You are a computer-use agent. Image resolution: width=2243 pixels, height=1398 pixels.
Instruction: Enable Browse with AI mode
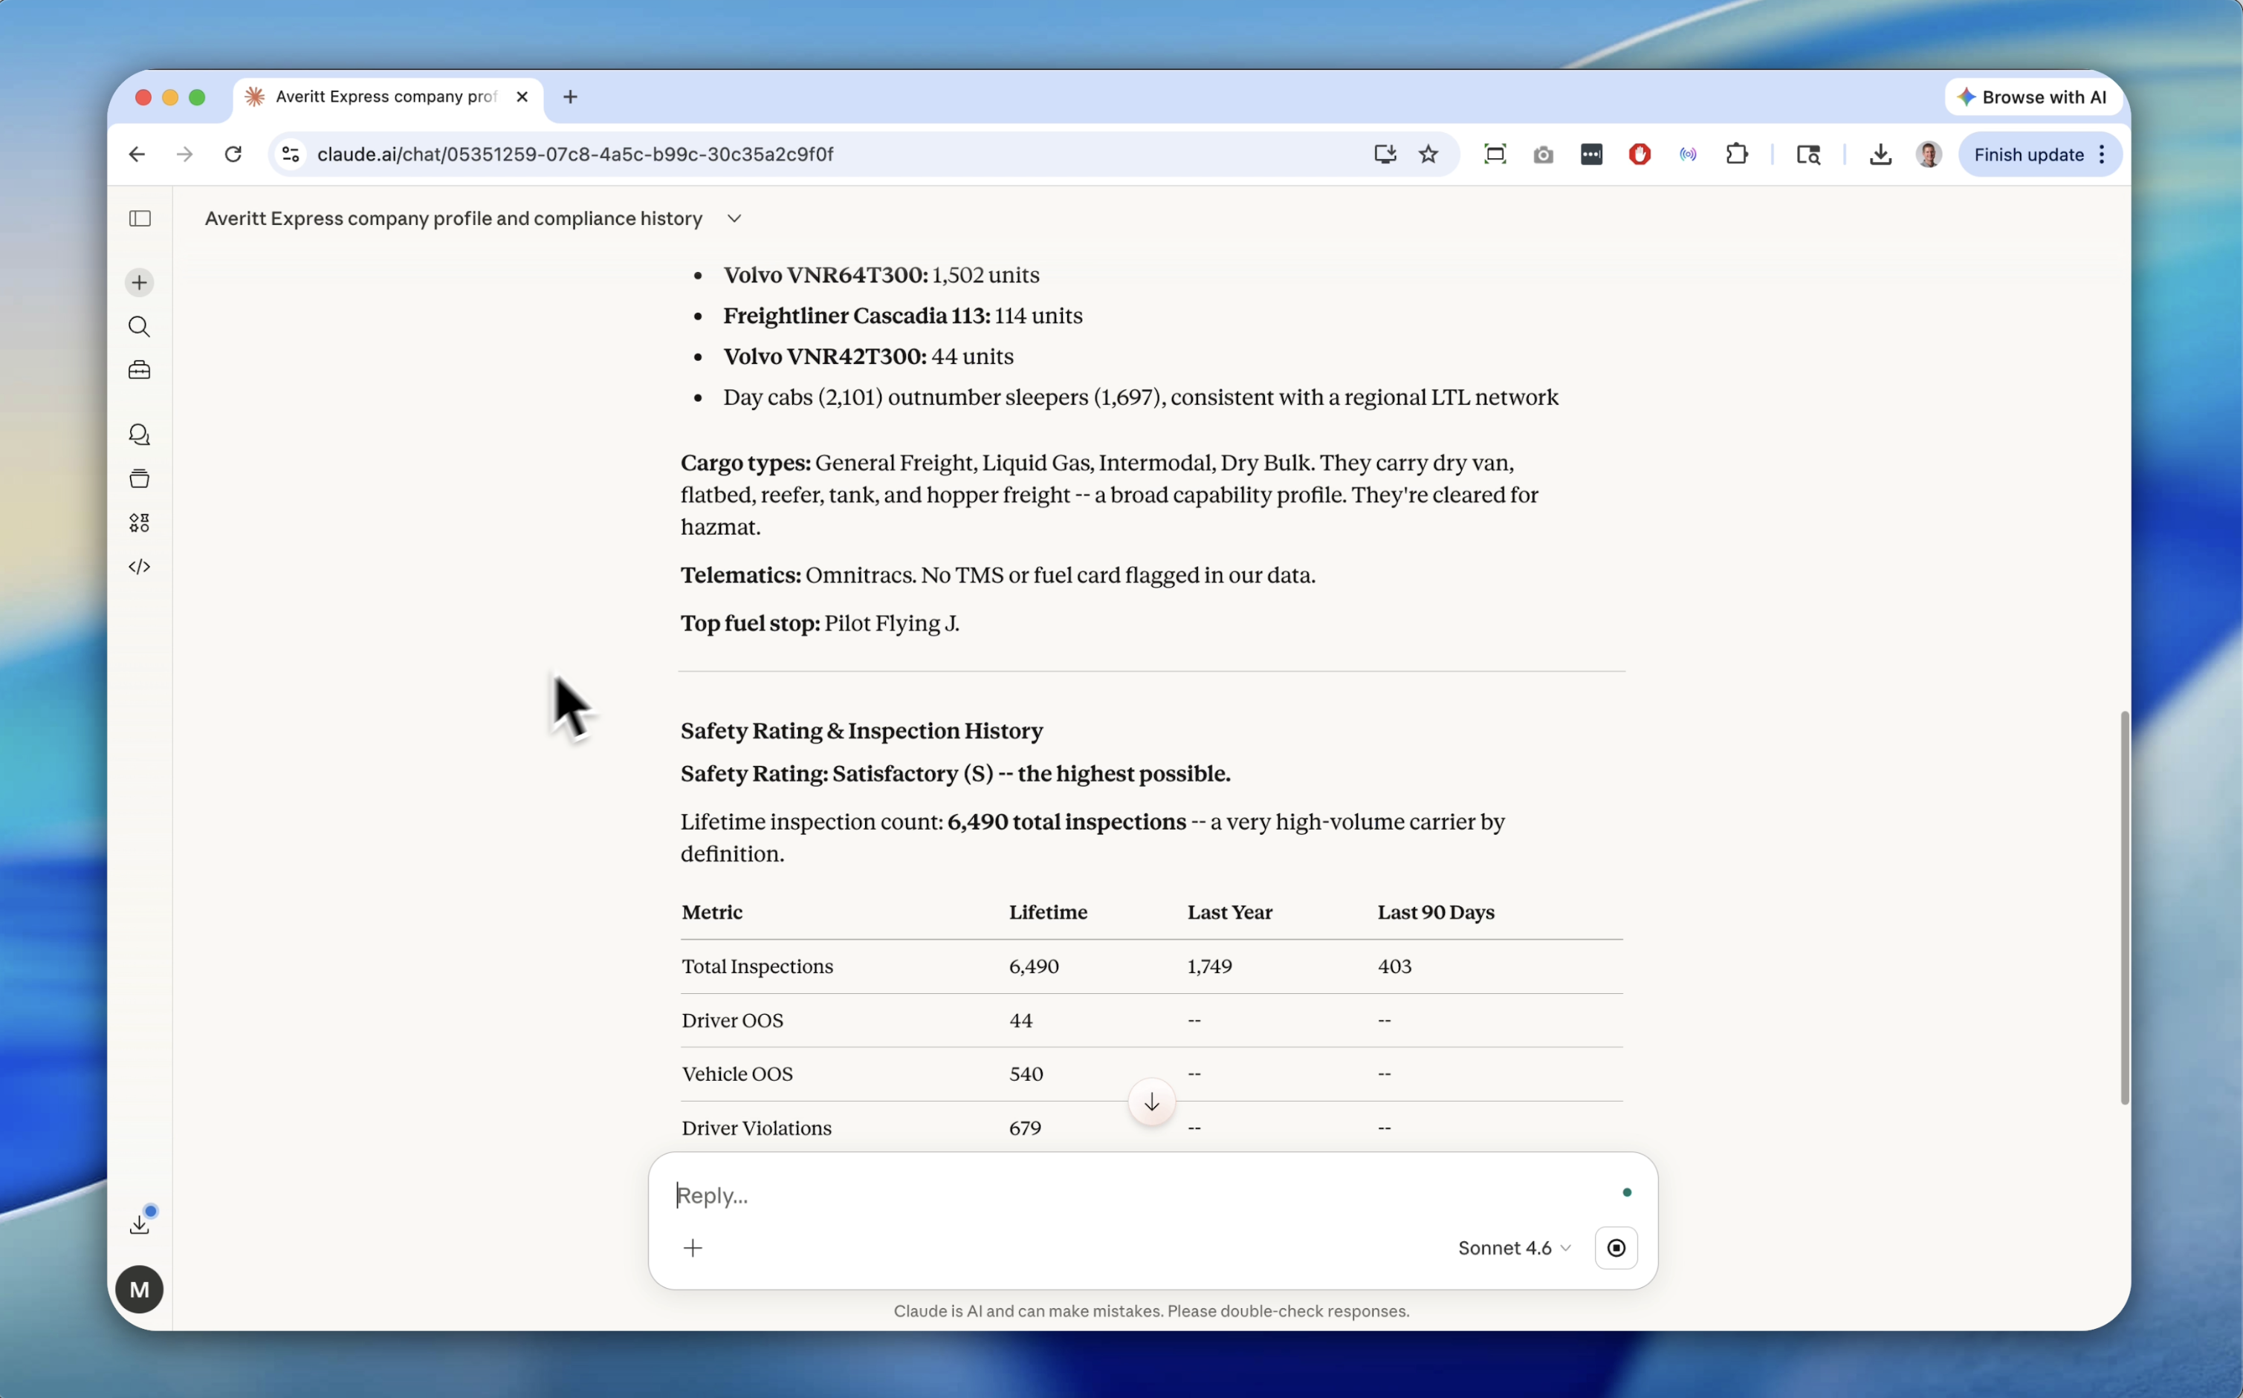(2032, 96)
